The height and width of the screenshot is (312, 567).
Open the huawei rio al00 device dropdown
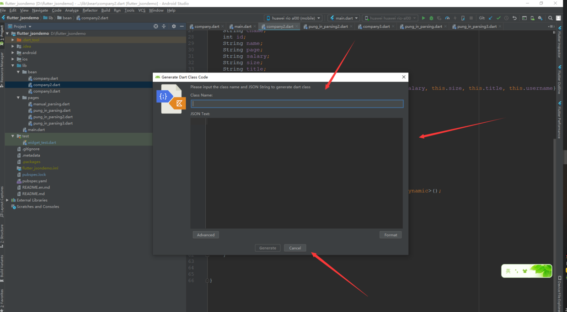point(293,18)
